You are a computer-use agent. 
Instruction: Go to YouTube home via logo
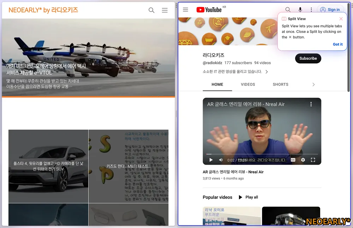209,10
